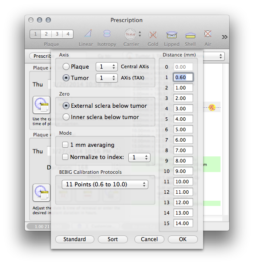The image size is (254, 265).
Task: Open the removal date calendar clock icon
Action: [x=42, y=192]
